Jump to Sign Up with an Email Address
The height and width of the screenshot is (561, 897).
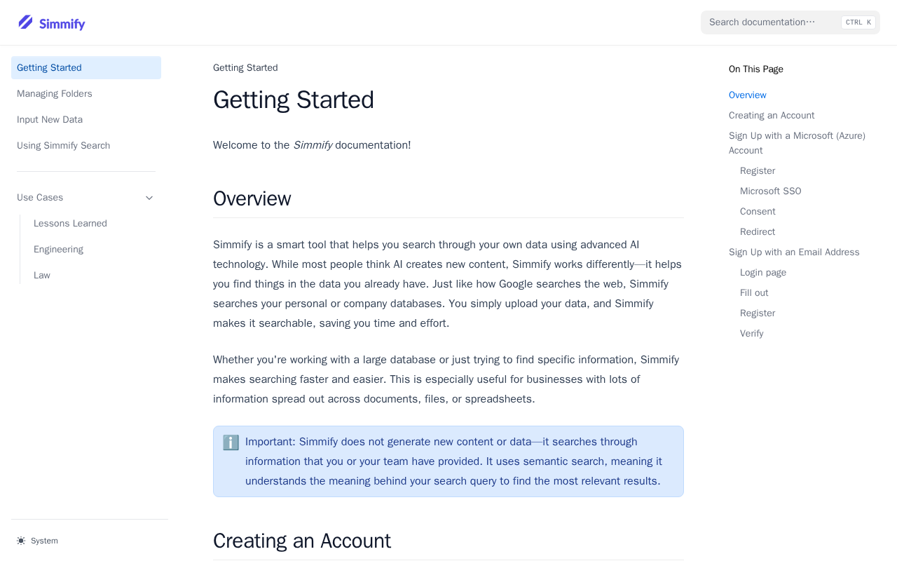click(x=794, y=252)
